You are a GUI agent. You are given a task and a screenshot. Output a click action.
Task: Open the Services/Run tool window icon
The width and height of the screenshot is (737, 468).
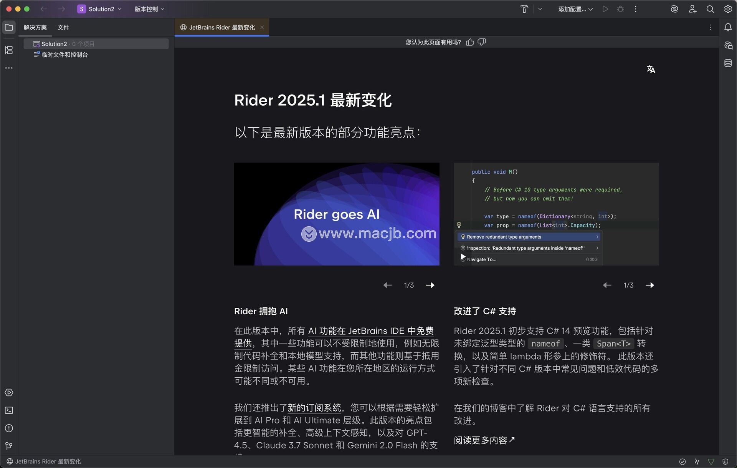9,392
